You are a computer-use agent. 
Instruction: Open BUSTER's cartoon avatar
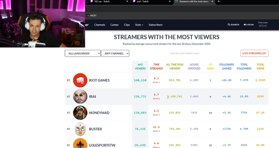point(80,129)
